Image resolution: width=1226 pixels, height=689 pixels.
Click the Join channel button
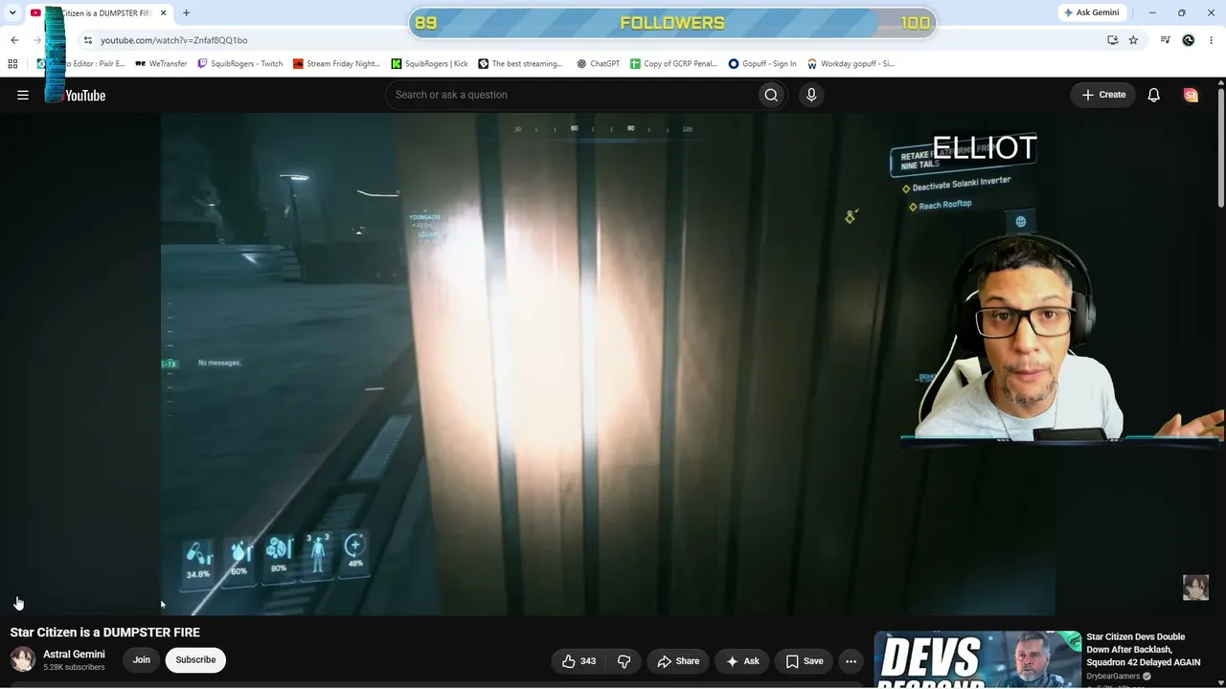pos(142,660)
